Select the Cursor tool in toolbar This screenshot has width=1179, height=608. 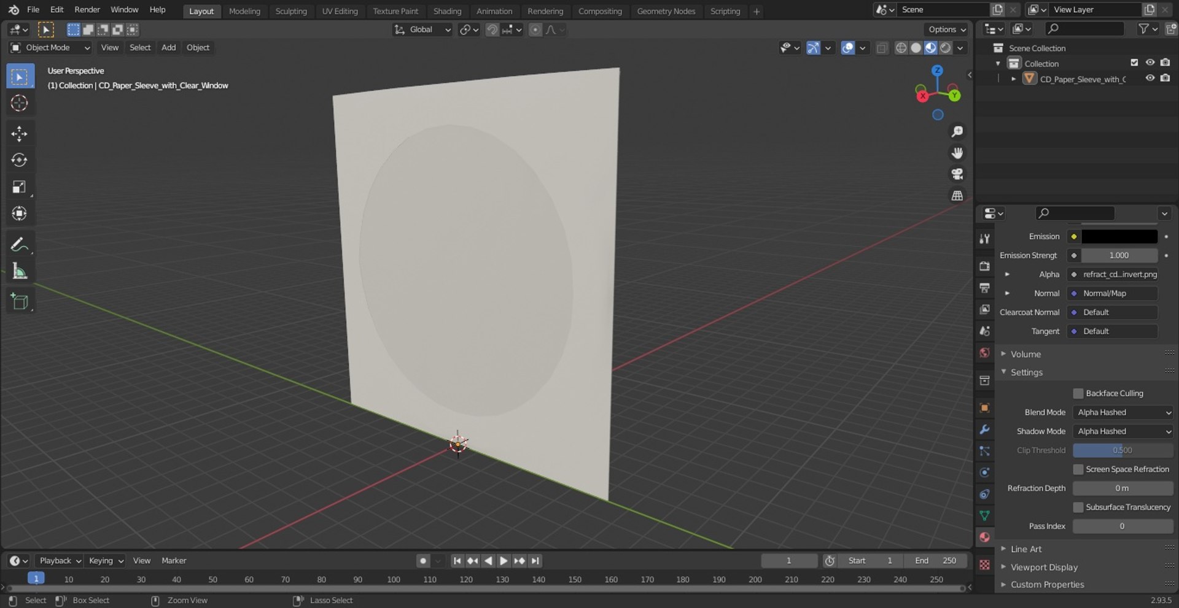tap(20, 103)
